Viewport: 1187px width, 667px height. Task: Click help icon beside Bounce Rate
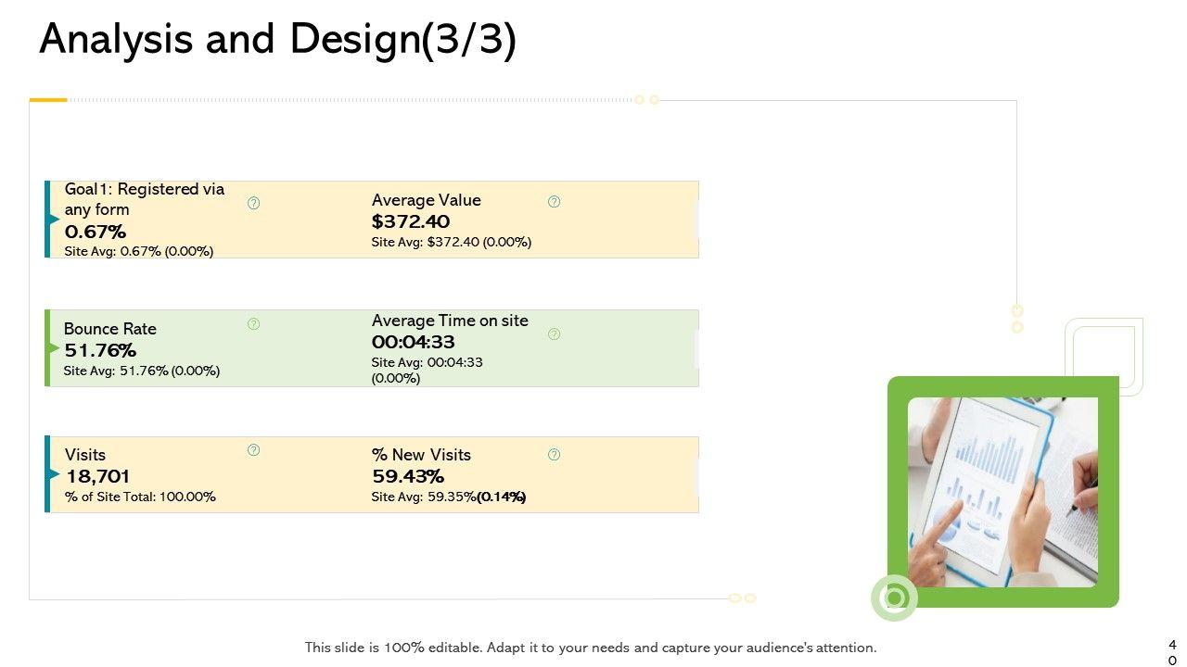pyautogui.click(x=253, y=323)
